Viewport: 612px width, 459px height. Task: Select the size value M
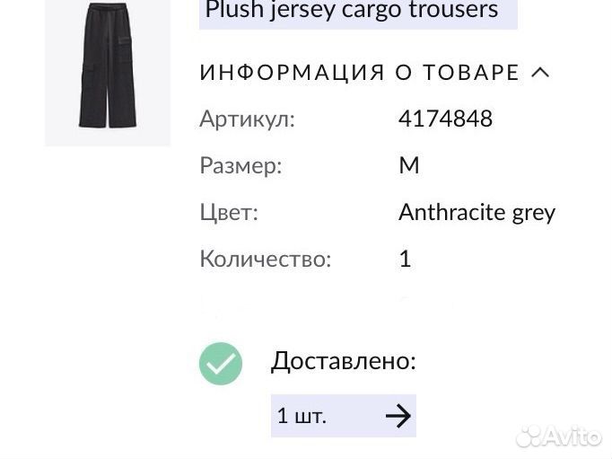click(x=409, y=165)
